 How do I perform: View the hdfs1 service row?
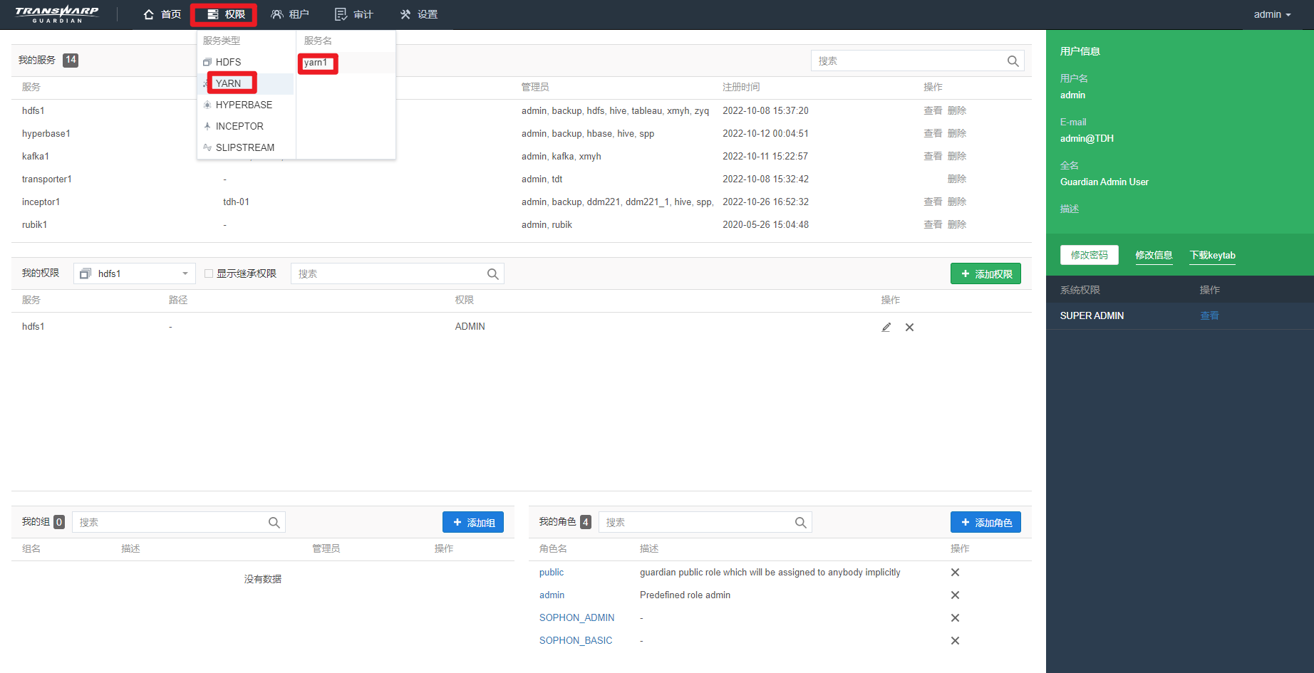[933, 110]
